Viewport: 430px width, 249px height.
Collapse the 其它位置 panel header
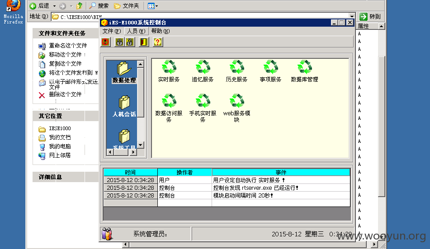[x=66, y=116]
